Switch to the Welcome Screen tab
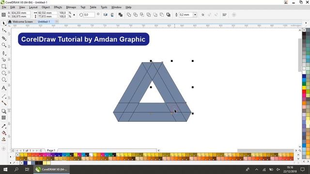The height and width of the screenshot is (174, 310). point(20,22)
